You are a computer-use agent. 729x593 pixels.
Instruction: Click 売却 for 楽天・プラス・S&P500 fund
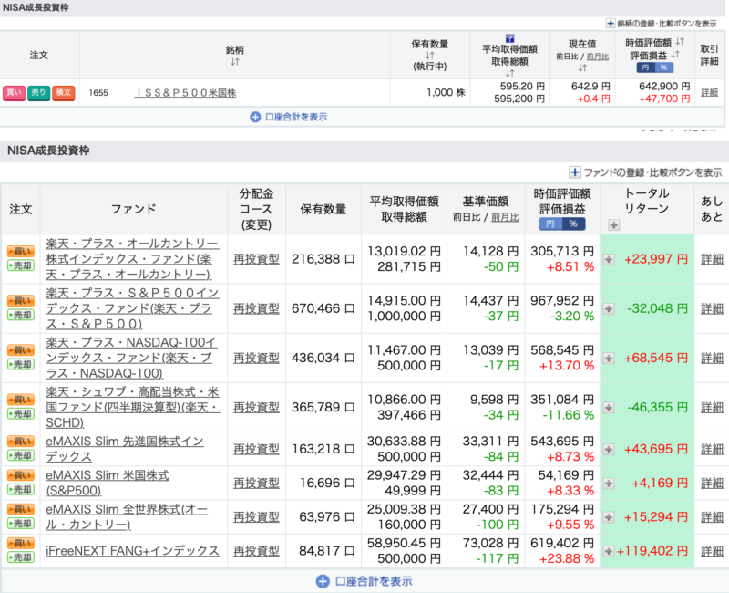pyautogui.click(x=21, y=315)
